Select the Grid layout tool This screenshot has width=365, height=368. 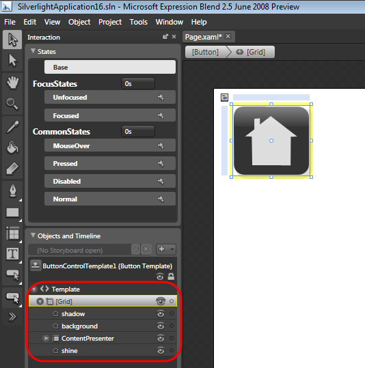point(12,233)
